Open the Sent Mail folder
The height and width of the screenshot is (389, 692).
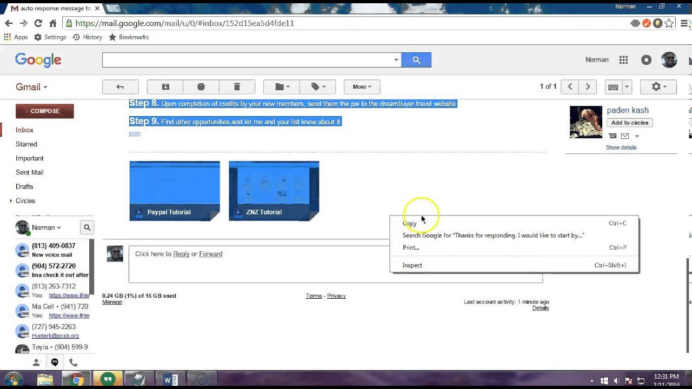(x=30, y=172)
